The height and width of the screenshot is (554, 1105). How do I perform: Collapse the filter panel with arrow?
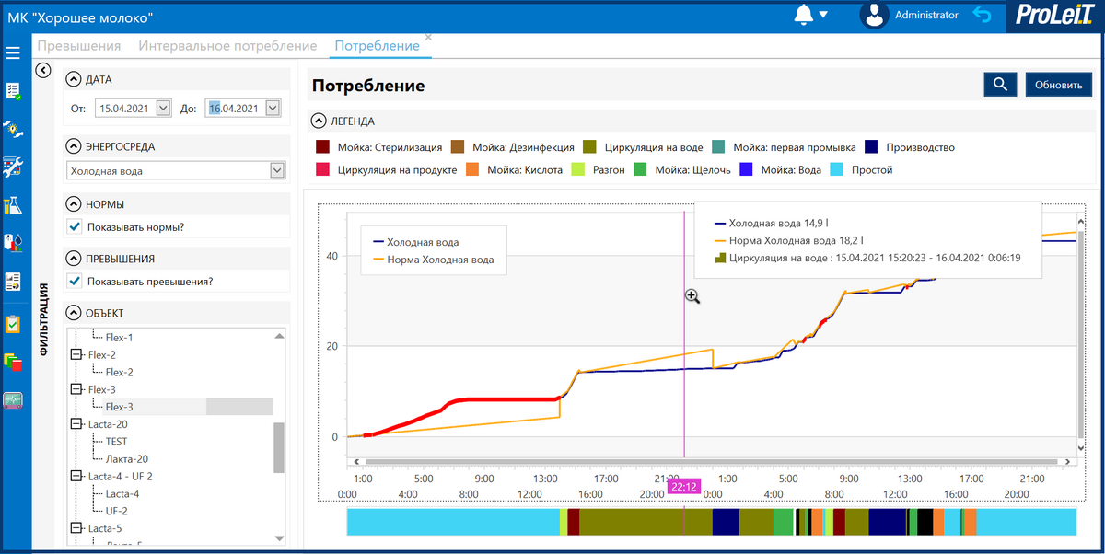41,70
